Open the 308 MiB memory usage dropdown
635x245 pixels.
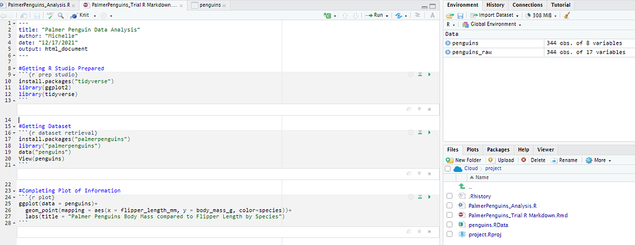pyautogui.click(x=541, y=15)
